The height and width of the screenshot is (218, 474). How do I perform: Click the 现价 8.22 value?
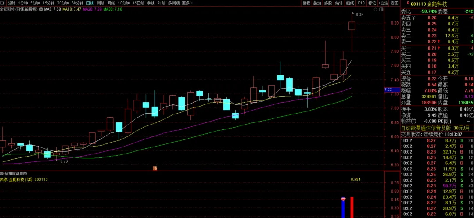pos(432,79)
